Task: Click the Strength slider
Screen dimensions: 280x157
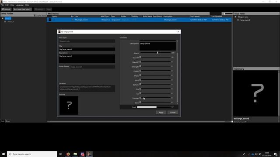Action: click(x=155, y=66)
